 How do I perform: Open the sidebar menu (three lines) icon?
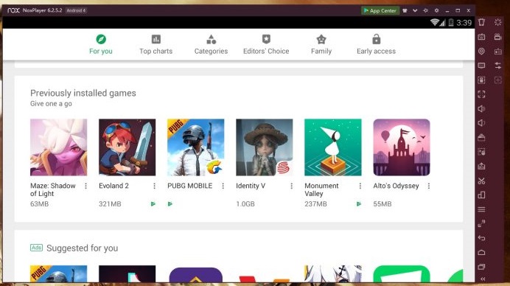tap(482, 209)
